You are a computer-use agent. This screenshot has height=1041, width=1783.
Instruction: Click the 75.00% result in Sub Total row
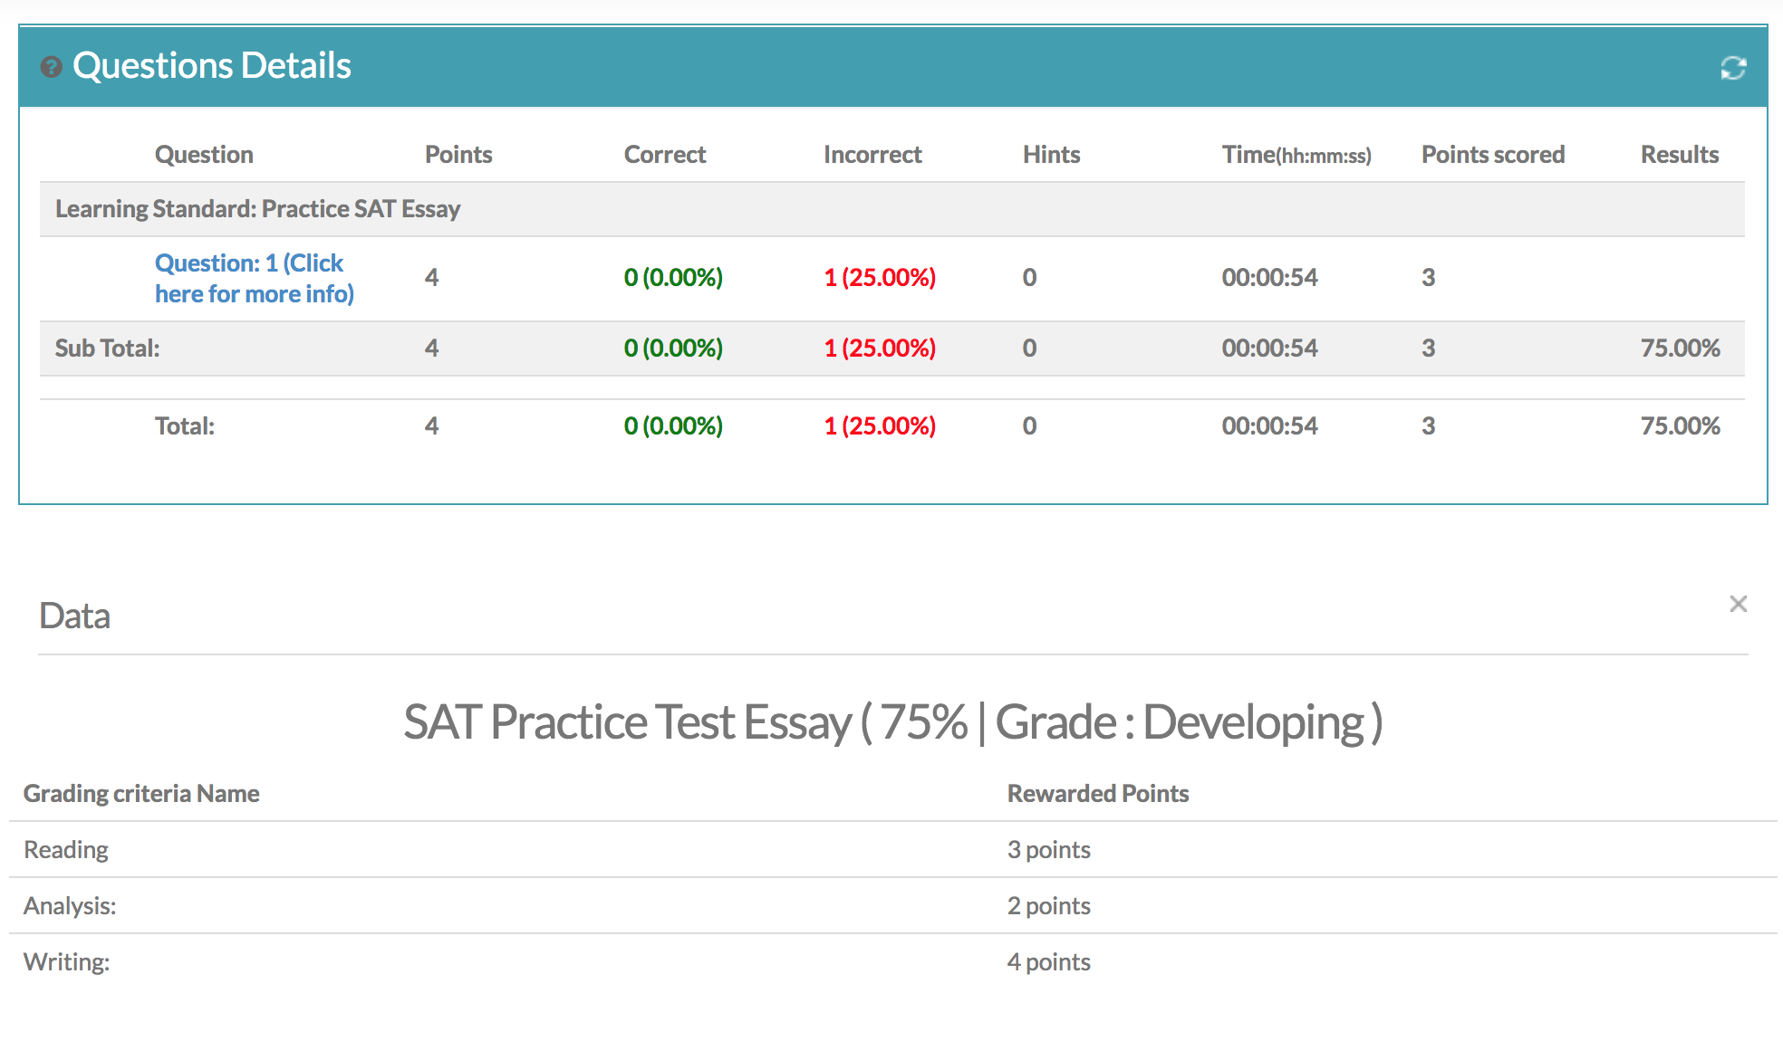1680,349
